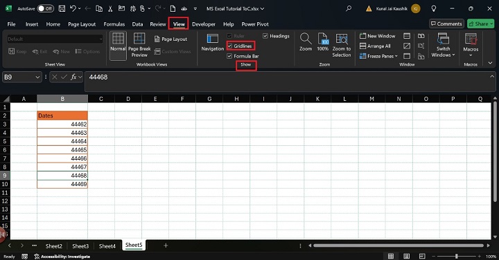499x260 pixels.
Task: Open the Name Box dropdown arrow
Action: click(x=37, y=77)
